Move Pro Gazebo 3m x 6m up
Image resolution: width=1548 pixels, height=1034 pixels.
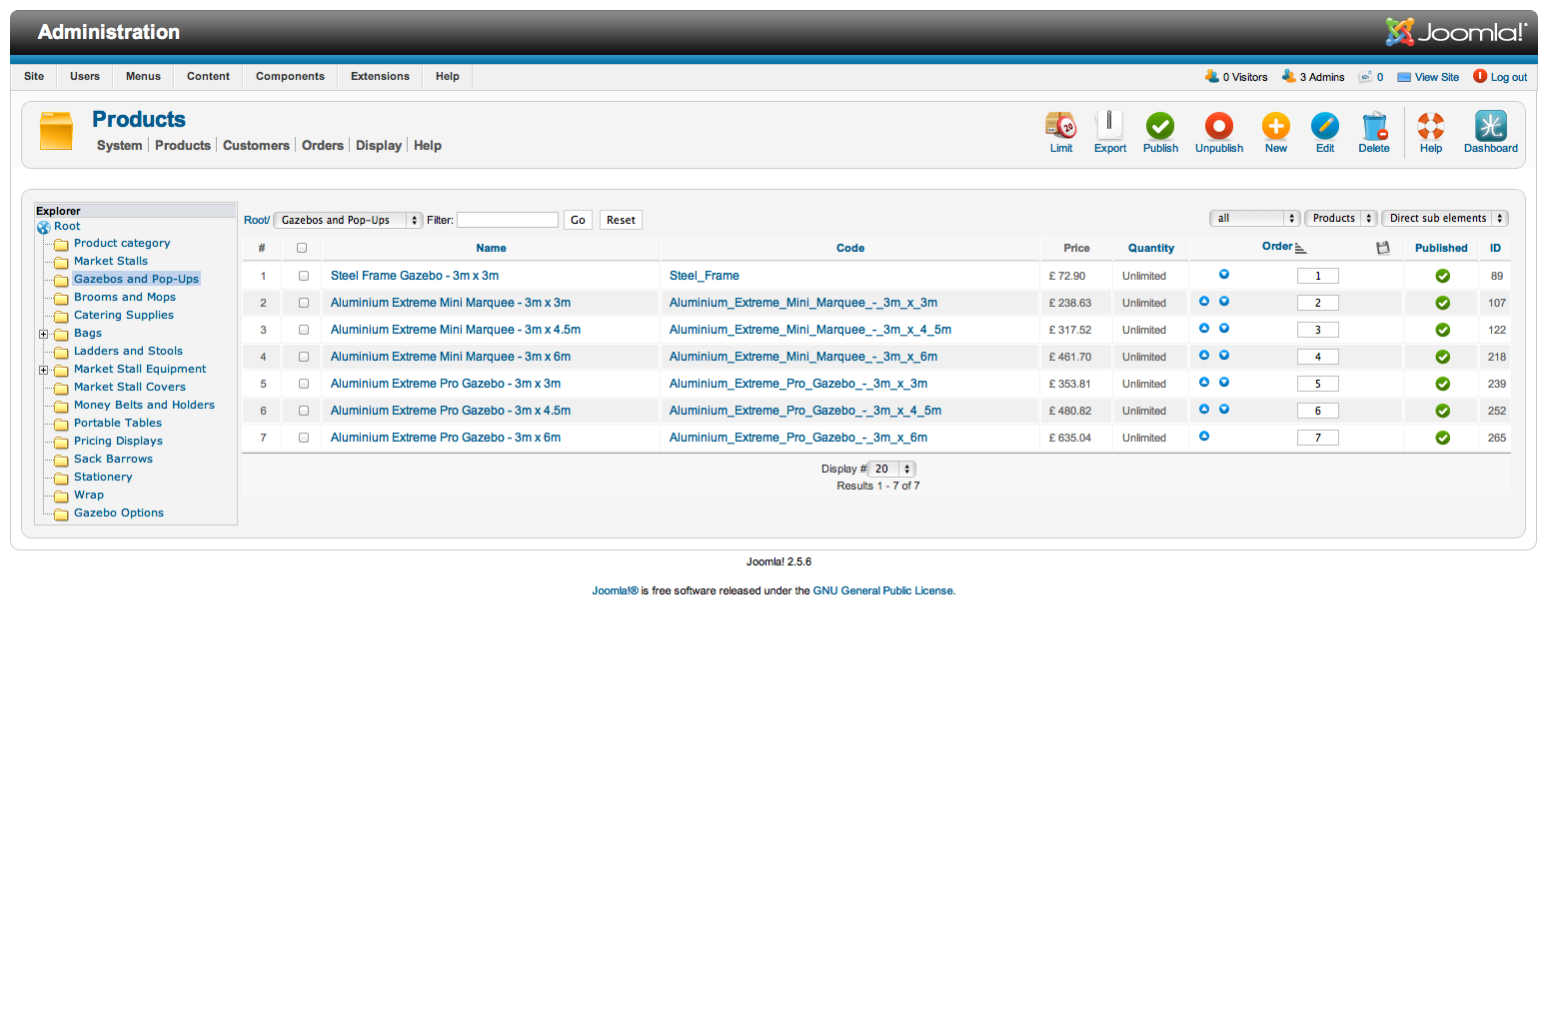pos(1204,437)
